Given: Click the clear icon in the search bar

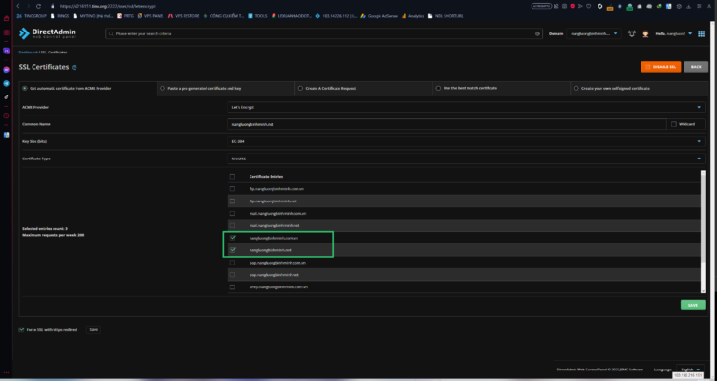Looking at the screenshot, I should click(537, 33).
